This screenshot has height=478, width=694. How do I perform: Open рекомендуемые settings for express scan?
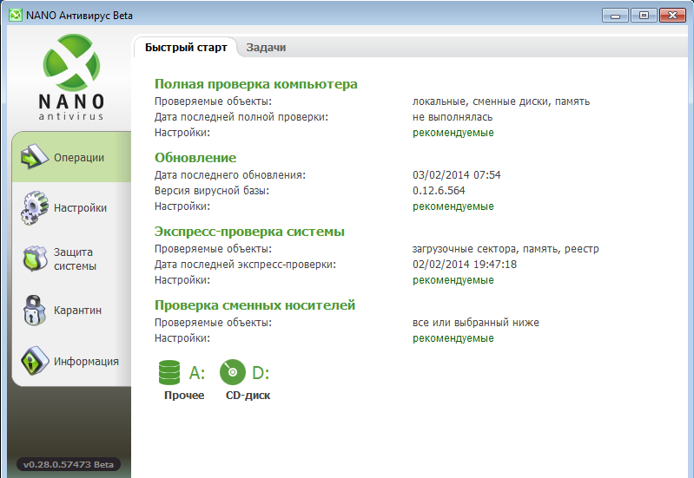tap(453, 280)
